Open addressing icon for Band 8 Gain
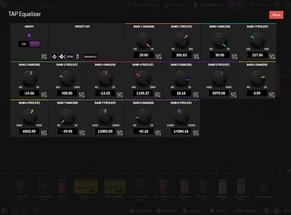Viewport: 291px width, 215px height. pos(158,133)
